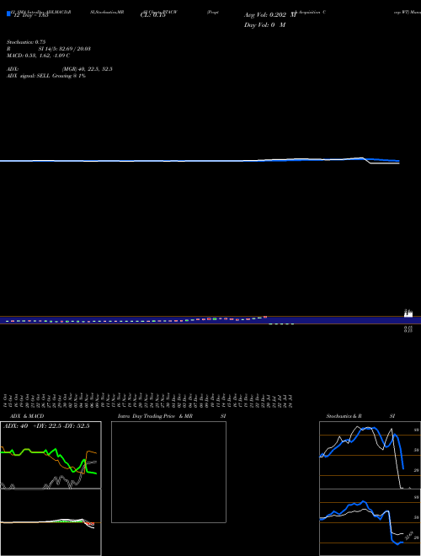421x556 pixels.
Task: Click the red candlestick at the end of the price strip
Action: [265, 317]
